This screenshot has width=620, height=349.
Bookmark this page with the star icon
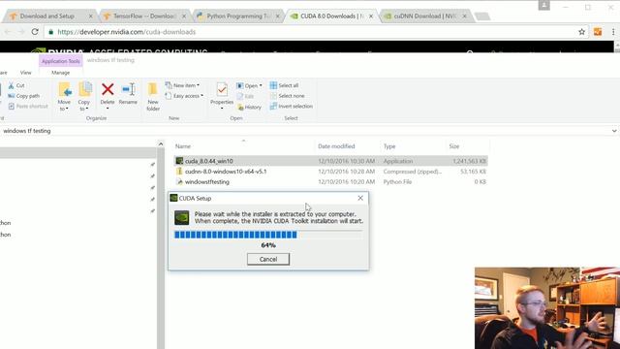click(x=581, y=32)
